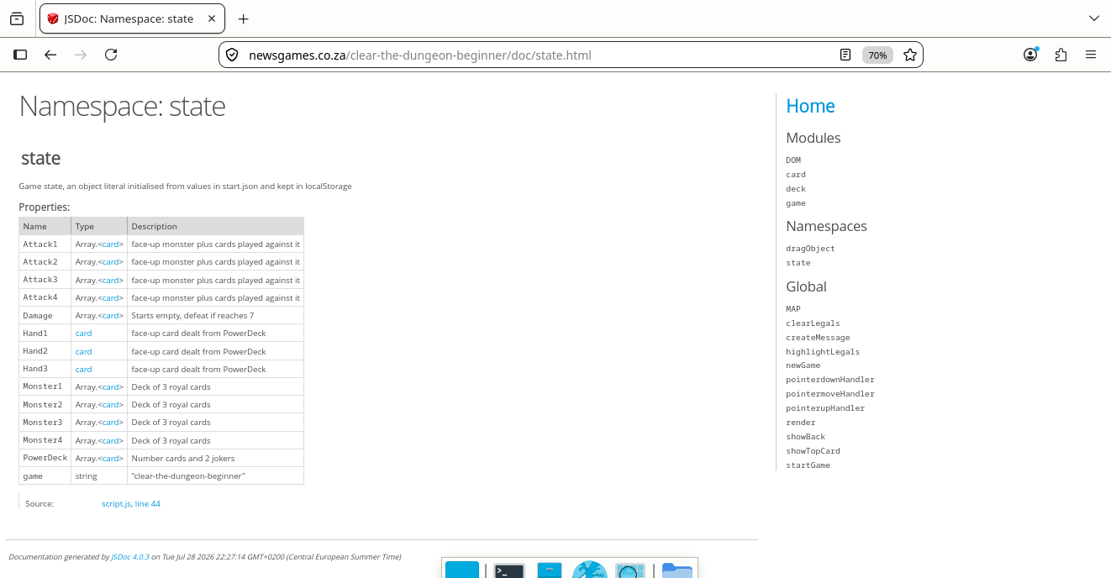This screenshot has height=578, width=1111.
Task: Click "Starts empty, defeat if reaches 7" cell
Action: pyautogui.click(x=216, y=316)
